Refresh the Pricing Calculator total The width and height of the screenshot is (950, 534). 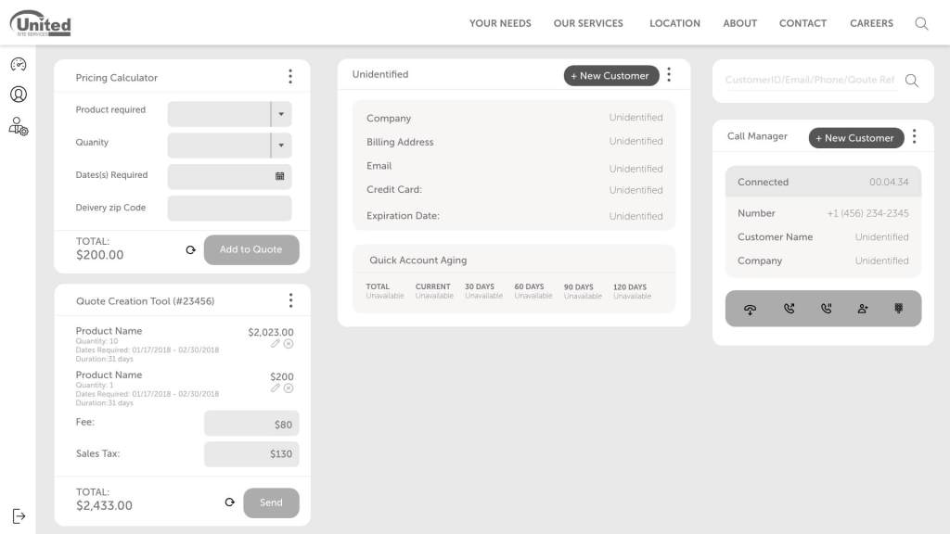[191, 249]
